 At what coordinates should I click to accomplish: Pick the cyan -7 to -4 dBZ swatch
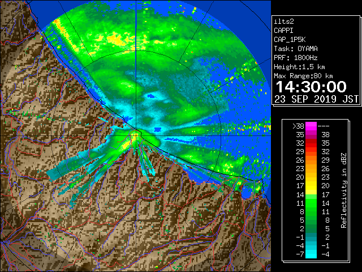311,254
